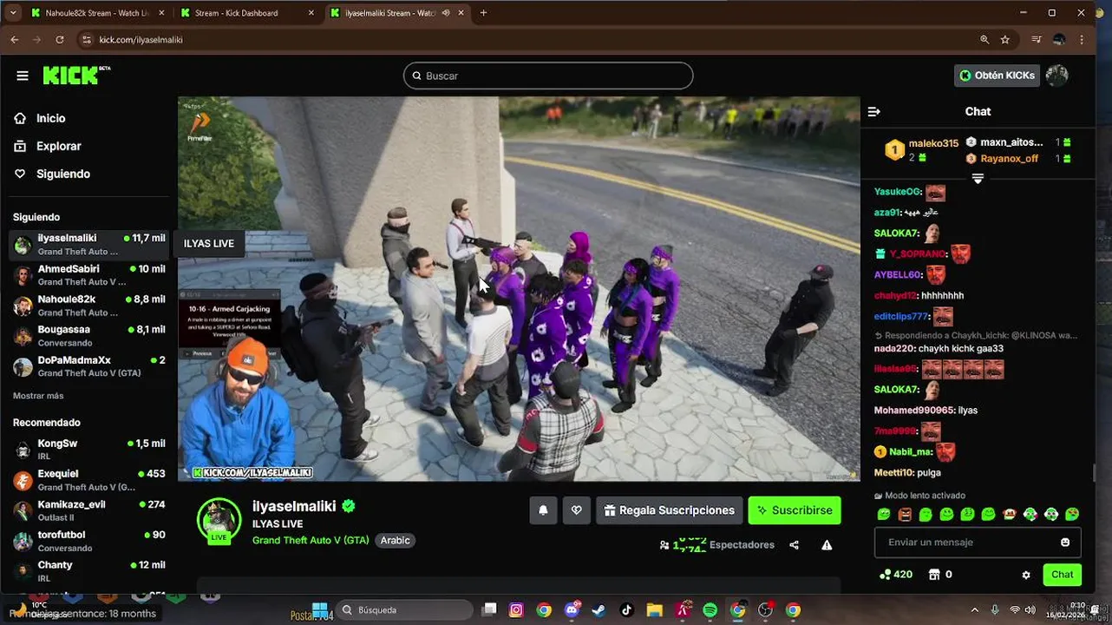Open Exequiel recommended channel
The height and width of the screenshot is (625, 1112).
point(88,480)
